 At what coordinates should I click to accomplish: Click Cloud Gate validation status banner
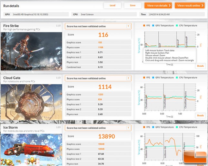(98, 78)
